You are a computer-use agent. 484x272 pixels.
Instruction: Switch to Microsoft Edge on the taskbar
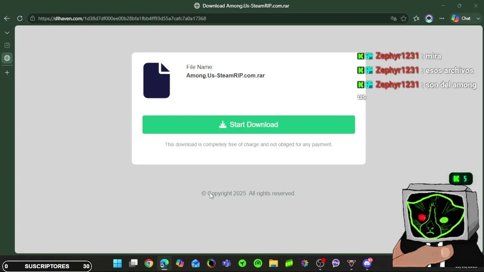164,263
